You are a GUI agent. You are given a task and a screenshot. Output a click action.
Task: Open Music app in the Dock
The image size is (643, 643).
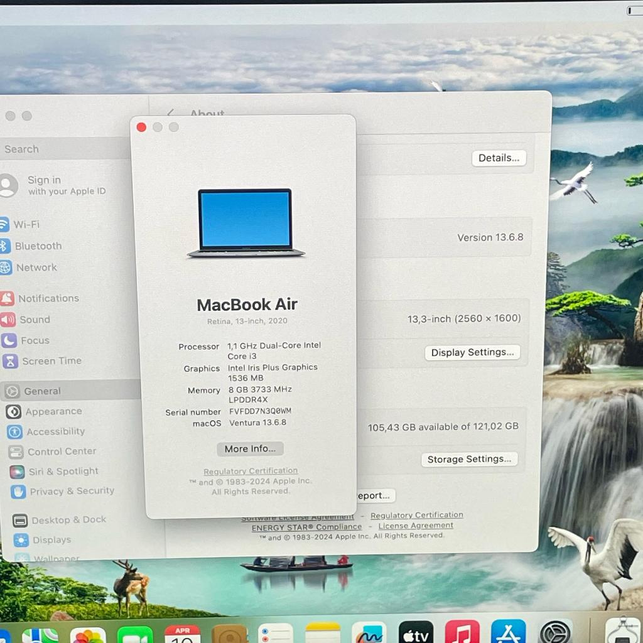coord(462,633)
